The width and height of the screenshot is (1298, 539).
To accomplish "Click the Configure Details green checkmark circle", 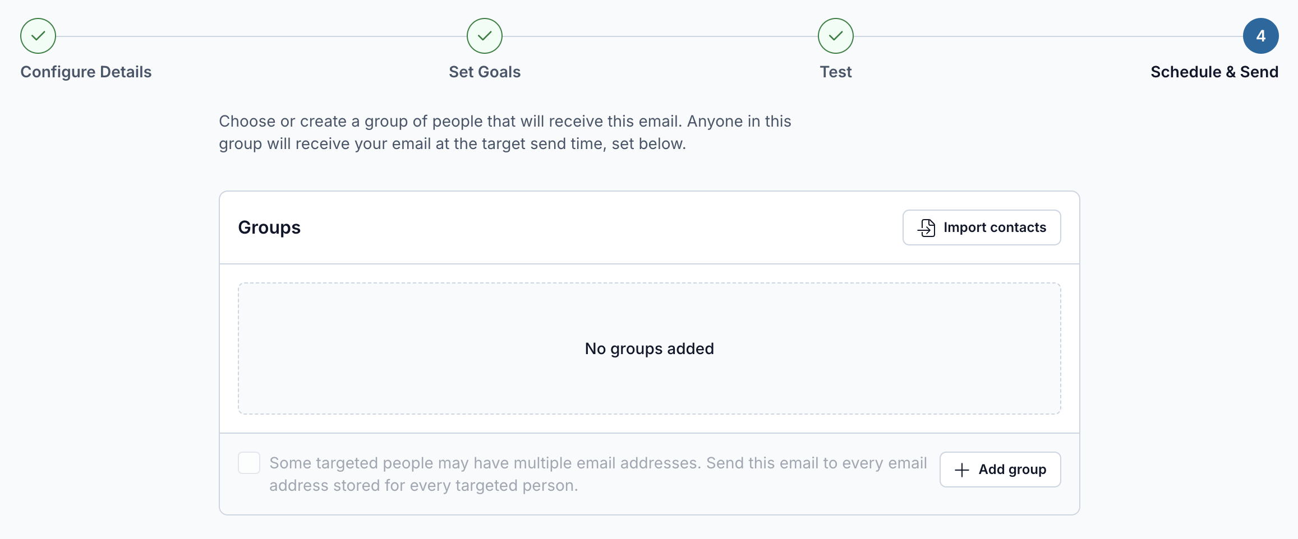I will click(x=38, y=36).
